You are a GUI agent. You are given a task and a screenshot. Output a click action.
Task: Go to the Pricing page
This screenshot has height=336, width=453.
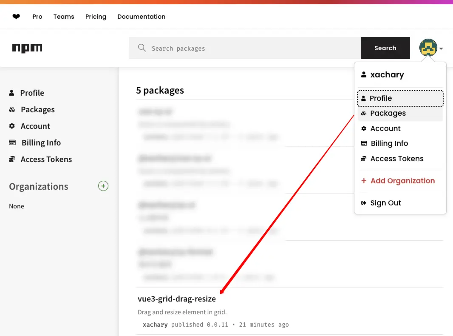click(x=96, y=17)
